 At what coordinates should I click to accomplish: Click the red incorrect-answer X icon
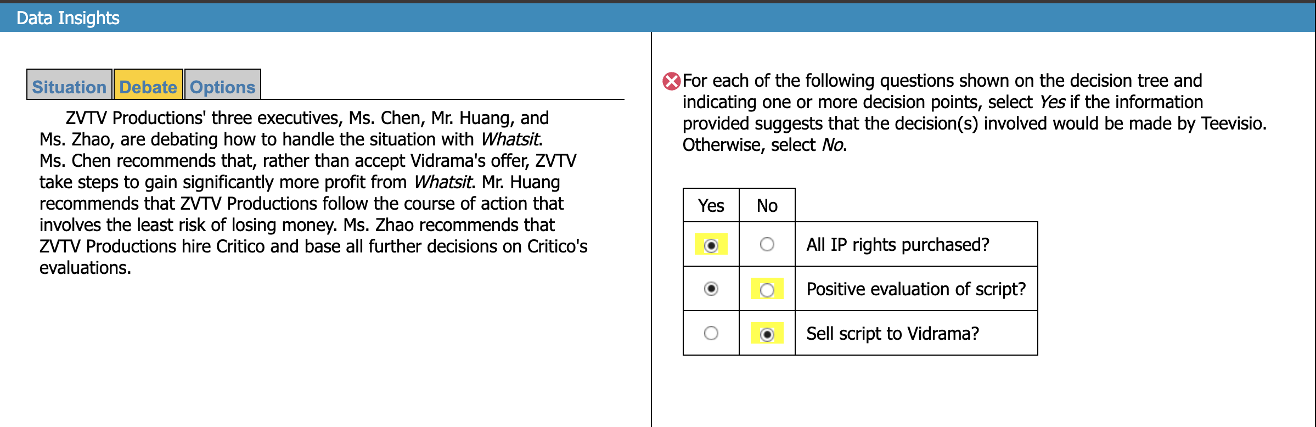[671, 81]
